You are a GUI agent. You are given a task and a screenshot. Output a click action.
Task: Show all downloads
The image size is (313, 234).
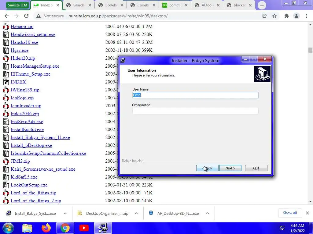(290, 213)
